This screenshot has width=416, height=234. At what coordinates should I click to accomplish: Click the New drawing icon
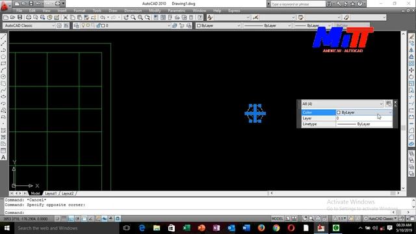(x=6, y=18)
